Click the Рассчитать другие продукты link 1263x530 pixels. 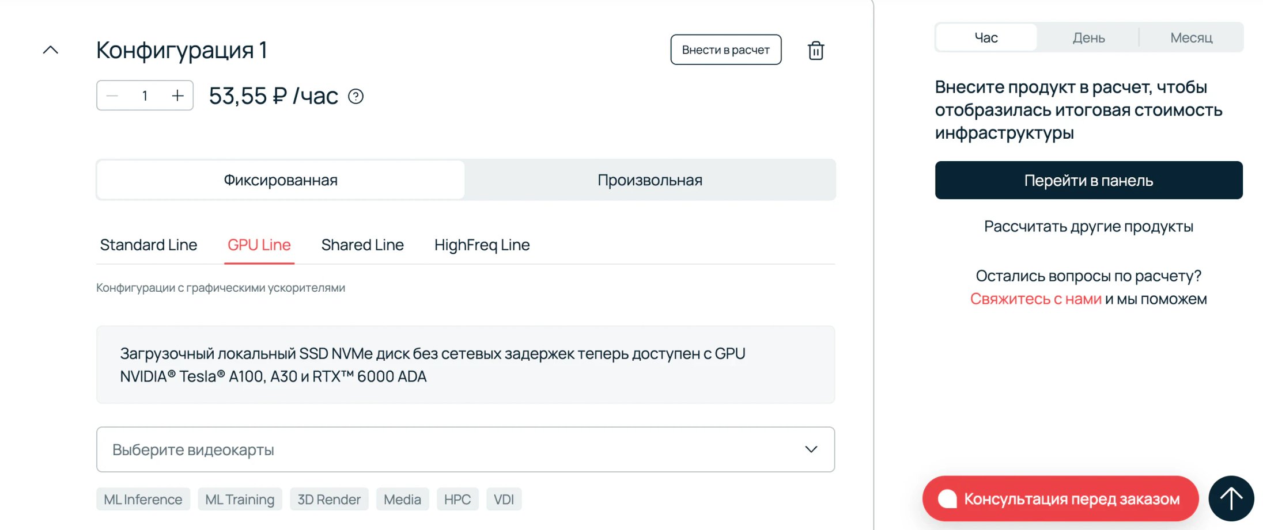(x=1088, y=227)
